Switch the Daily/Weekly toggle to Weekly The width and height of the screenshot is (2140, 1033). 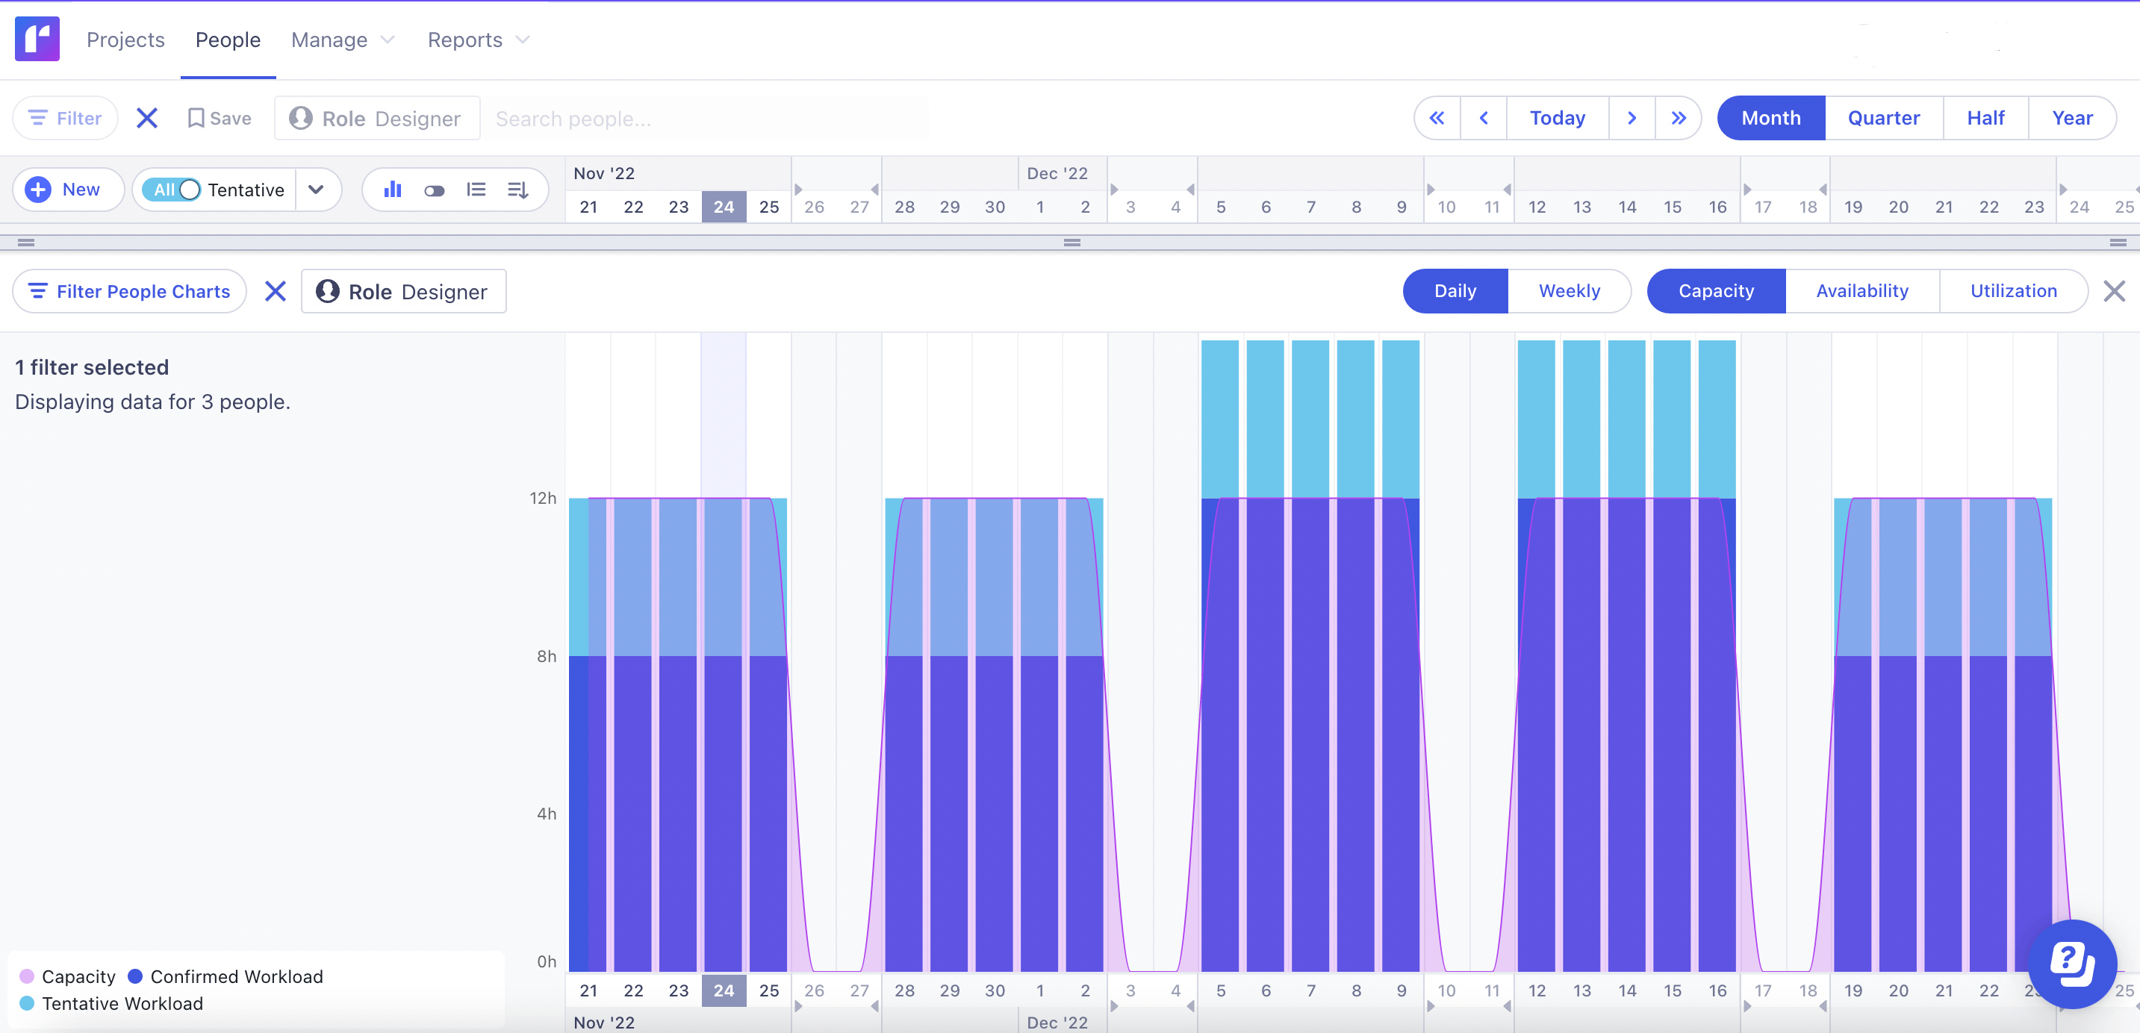[x=1569, y=290]
